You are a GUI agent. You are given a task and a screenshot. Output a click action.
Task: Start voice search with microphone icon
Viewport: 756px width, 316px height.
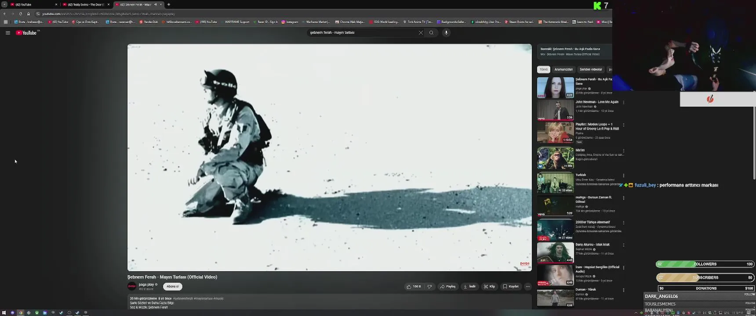tap(446, 32)
